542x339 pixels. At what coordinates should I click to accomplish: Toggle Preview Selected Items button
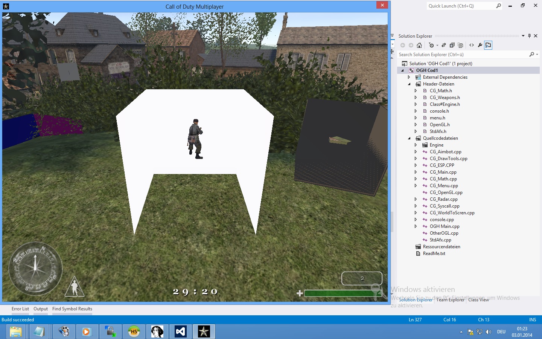coord(488,45)
